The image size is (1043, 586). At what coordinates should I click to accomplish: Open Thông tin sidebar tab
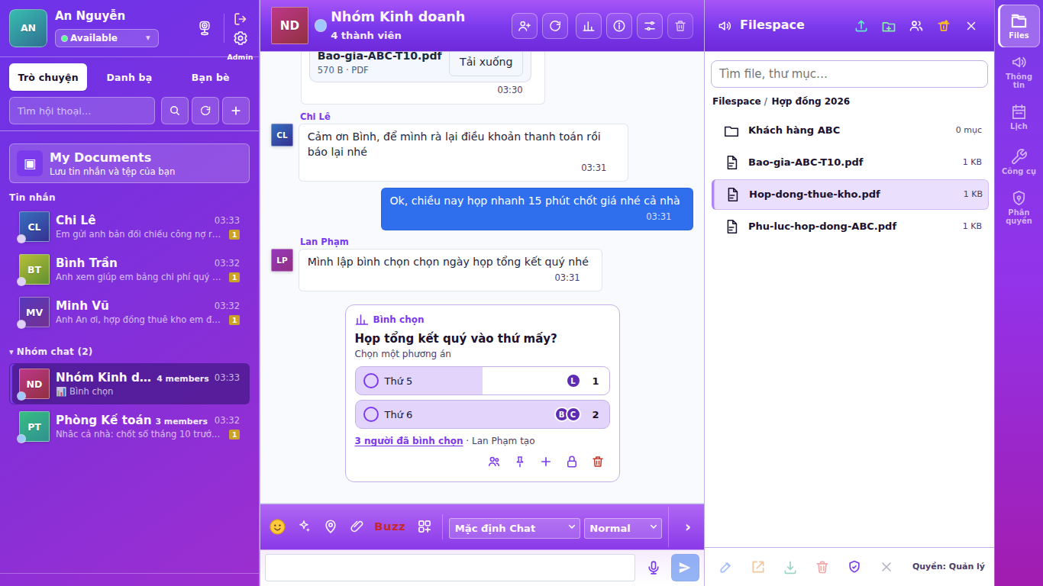coord(1019,72)
